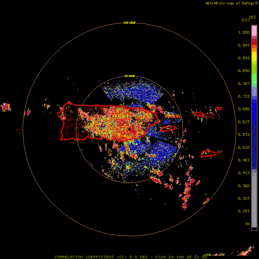Click the 100 NMI range ring label
Screen dimensions: 259x259
point(129,23)
